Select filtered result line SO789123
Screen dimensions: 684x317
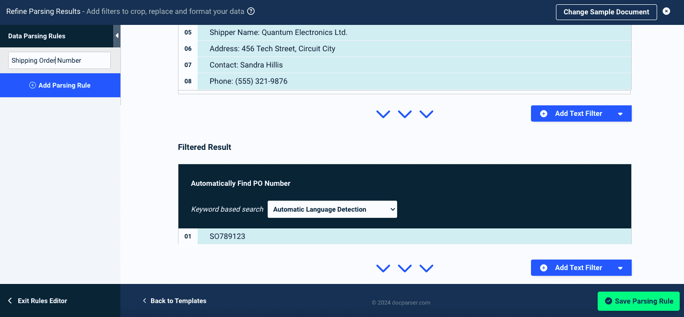(x=227, y=236)
